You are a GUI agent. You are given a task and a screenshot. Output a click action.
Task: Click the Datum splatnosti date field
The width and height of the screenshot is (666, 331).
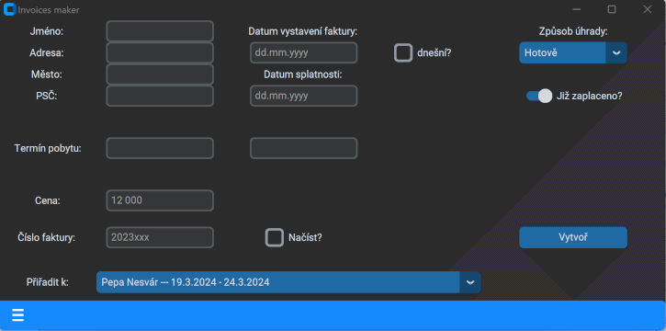click(304, 96)
